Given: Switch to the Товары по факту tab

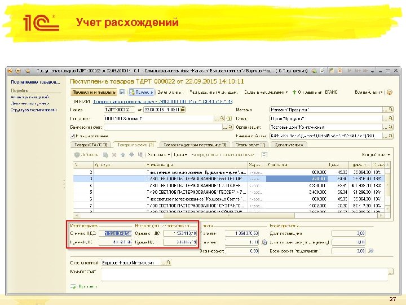Looking at the screenshot, I should click(x=135, y=145).
